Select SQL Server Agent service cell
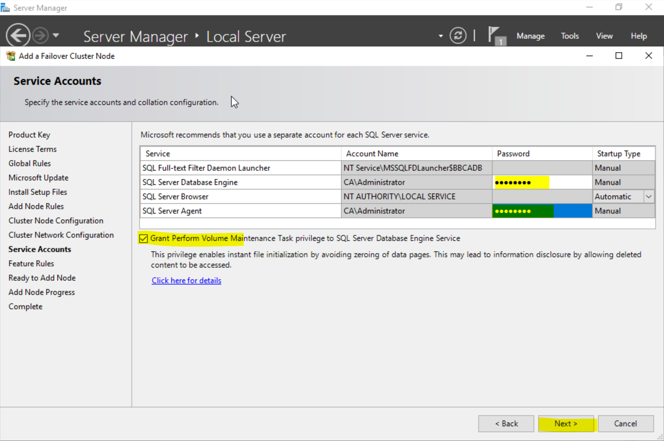 [x=241, y=211]
